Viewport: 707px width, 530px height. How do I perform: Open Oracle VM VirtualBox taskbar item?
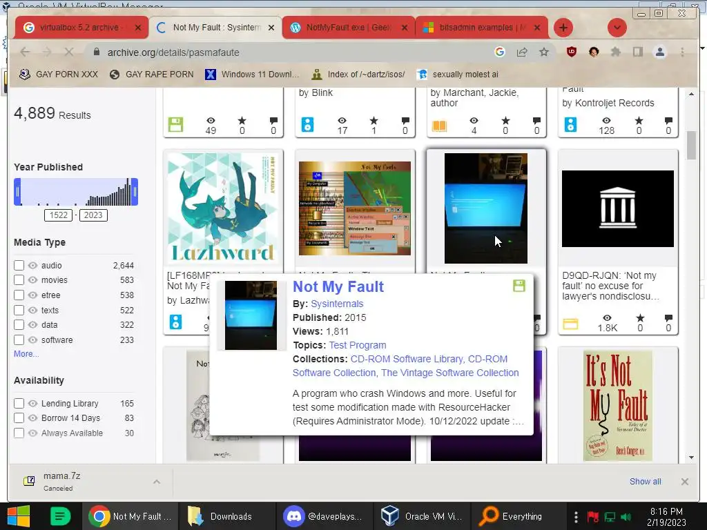click(x=421, y=516)
